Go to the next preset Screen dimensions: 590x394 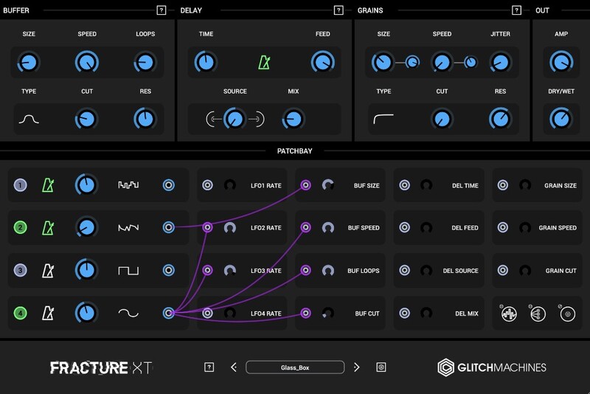pos(356,367)
